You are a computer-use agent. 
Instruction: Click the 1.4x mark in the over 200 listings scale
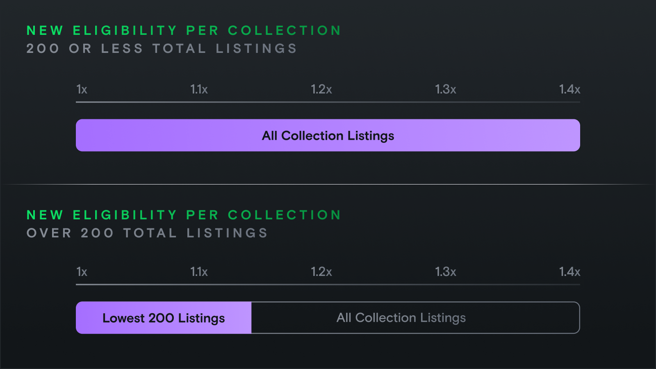click(x=569, y=272)
